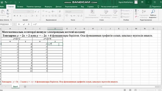
Task: Click Условное форматирование button
Action: (92, 14)
